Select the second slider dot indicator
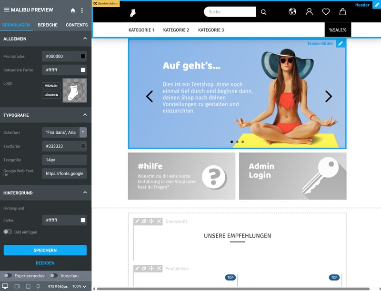Viewport: 381px width, 291px height. click(x=237, y=141)
